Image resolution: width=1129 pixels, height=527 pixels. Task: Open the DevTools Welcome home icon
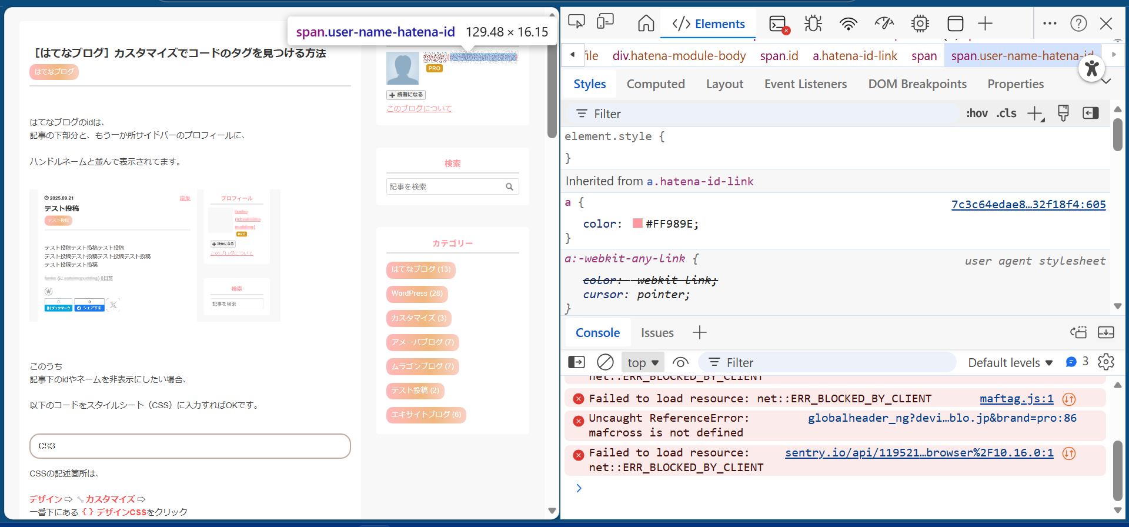coord(646,24)
